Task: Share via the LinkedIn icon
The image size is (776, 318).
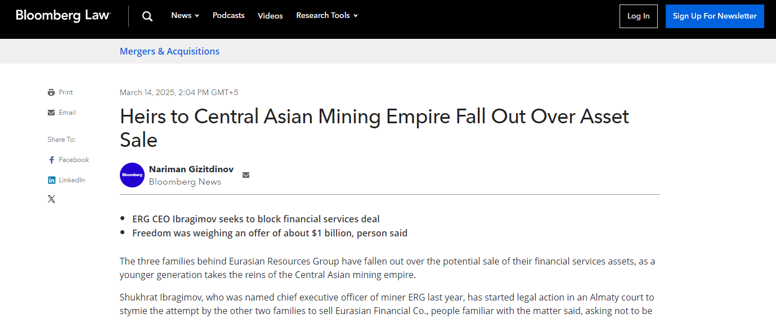Action: 52,180
